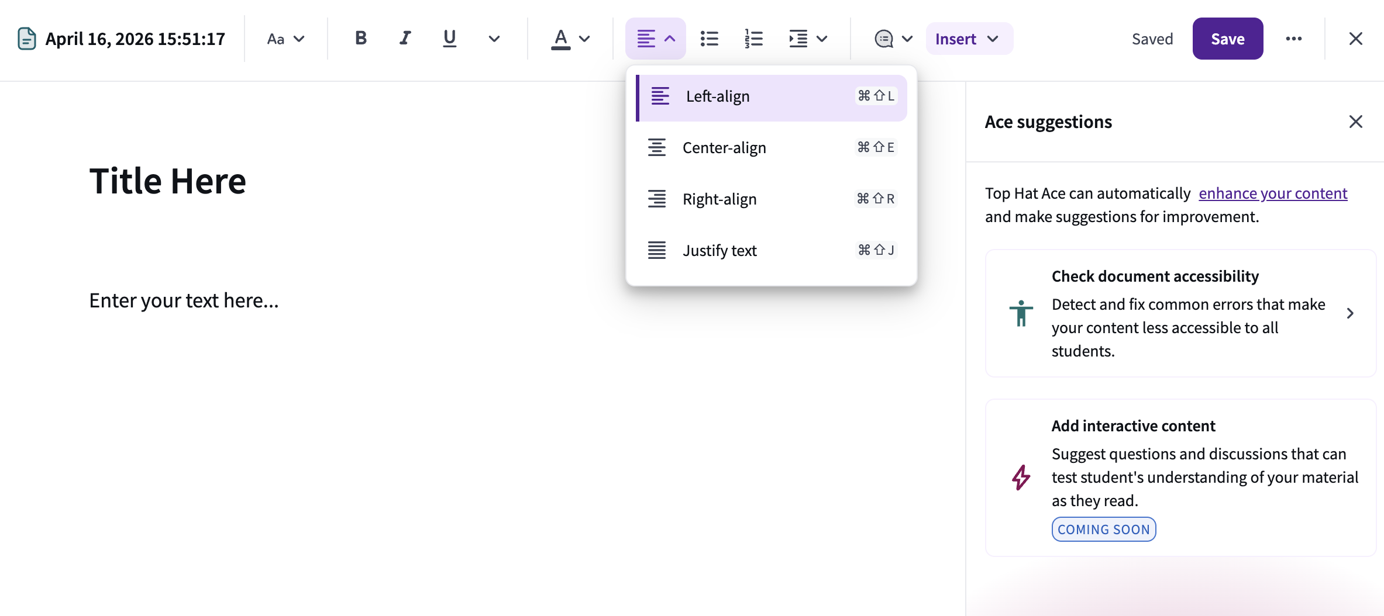Close the Ace suggestions panel
Screen dimensions: 1384x616
click(1355, 122)
